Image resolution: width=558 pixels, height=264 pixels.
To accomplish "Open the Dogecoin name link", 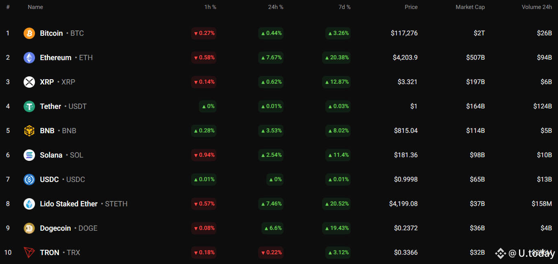I will [55, 228].
